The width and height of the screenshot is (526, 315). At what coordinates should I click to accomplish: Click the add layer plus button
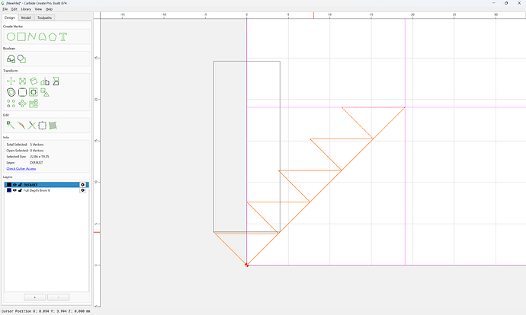point(35,297)
